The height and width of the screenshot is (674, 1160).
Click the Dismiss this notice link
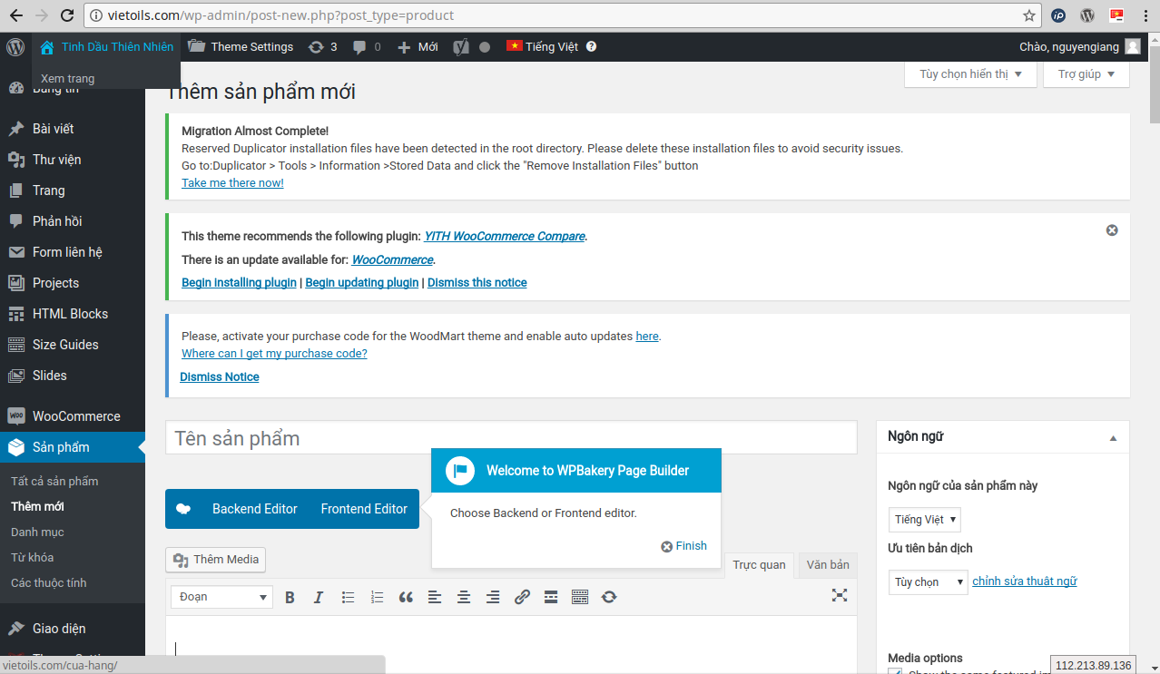477,283
